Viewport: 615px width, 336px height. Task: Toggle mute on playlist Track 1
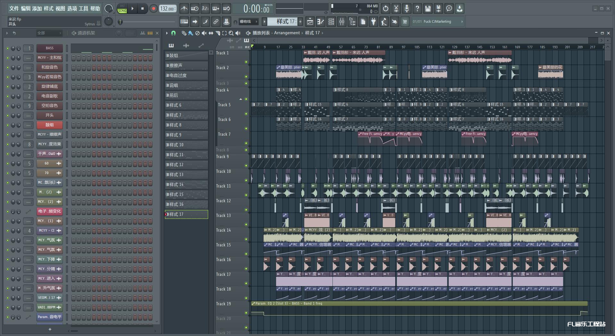[246, 62]
